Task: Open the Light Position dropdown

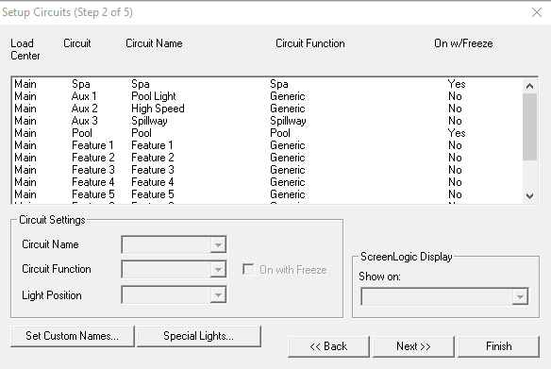Action: (174, 294)
